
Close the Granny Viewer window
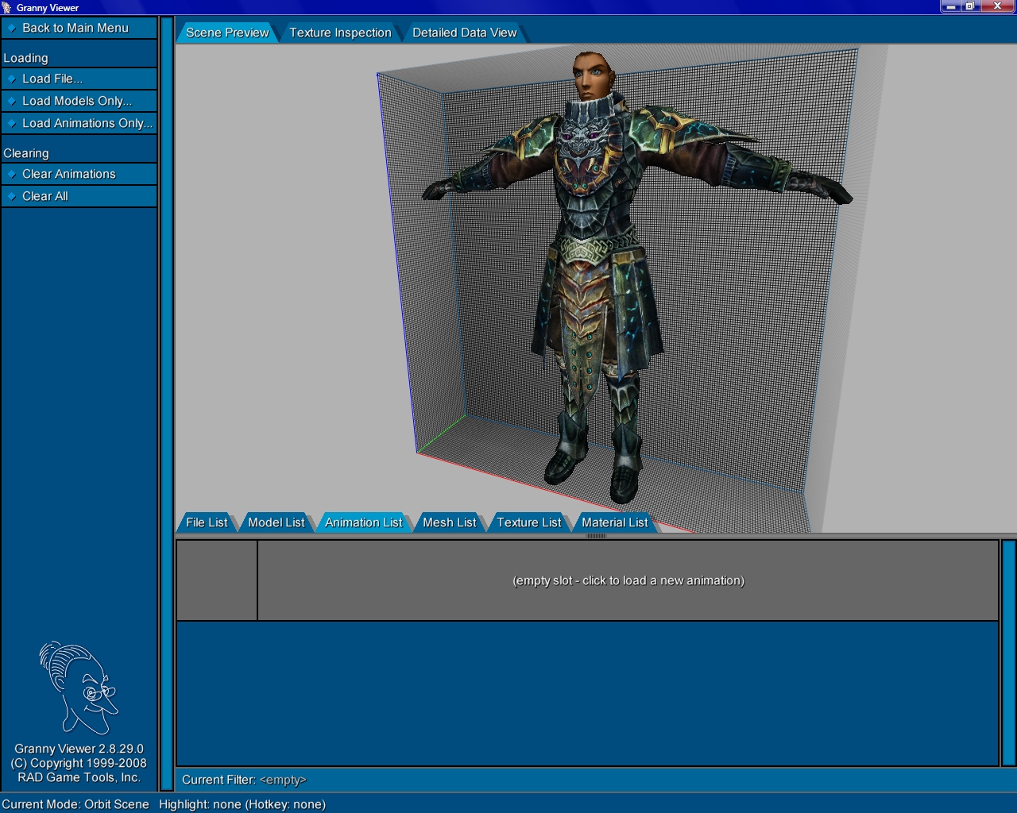pyautogui.click(x=997, y=6)
